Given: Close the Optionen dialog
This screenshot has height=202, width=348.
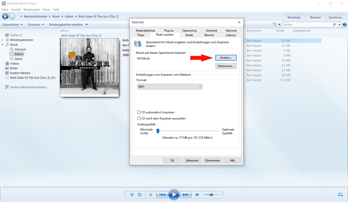Looking at the screenshot, I should [x=239, y=22].
